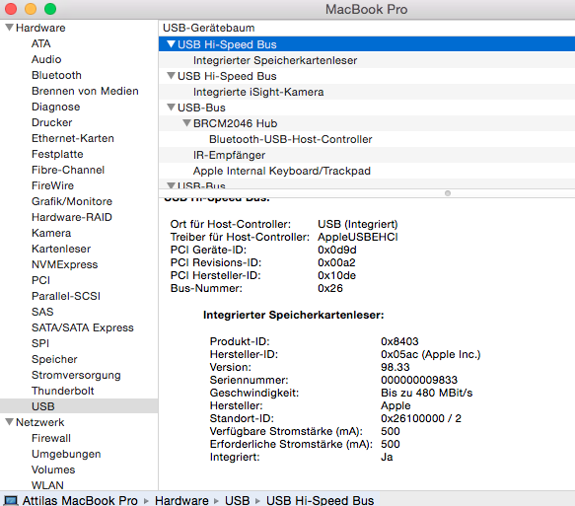Viewport: 575px width, 506px height.
Task: Click USB in the path bar
Action: 238,500
